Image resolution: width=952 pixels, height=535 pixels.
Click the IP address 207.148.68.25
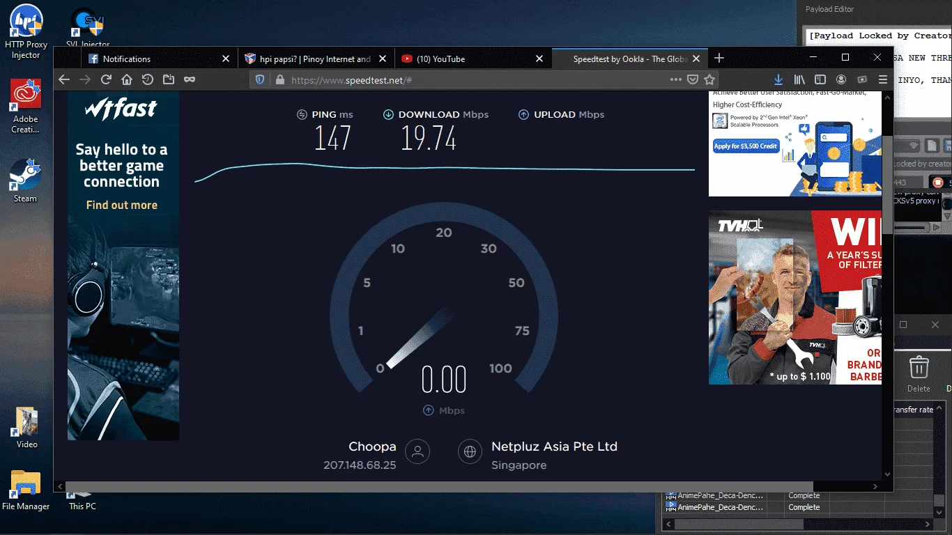[360, 465]
